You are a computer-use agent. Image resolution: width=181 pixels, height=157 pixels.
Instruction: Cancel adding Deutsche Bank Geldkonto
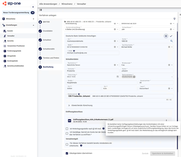coord(166,36)
